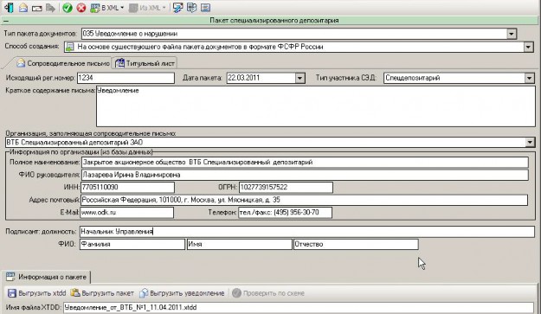Viewport: 541px width, 314px height.
Task: Click the 'Дата пакета' value 22.03.2011
Action: pos(243,78)
